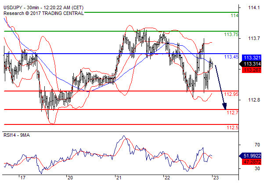
Task: Click date label 23 on time axis
Action: coord(216,178)
